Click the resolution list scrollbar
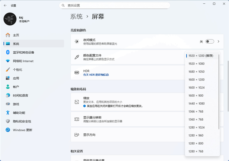 pos(219,91)
